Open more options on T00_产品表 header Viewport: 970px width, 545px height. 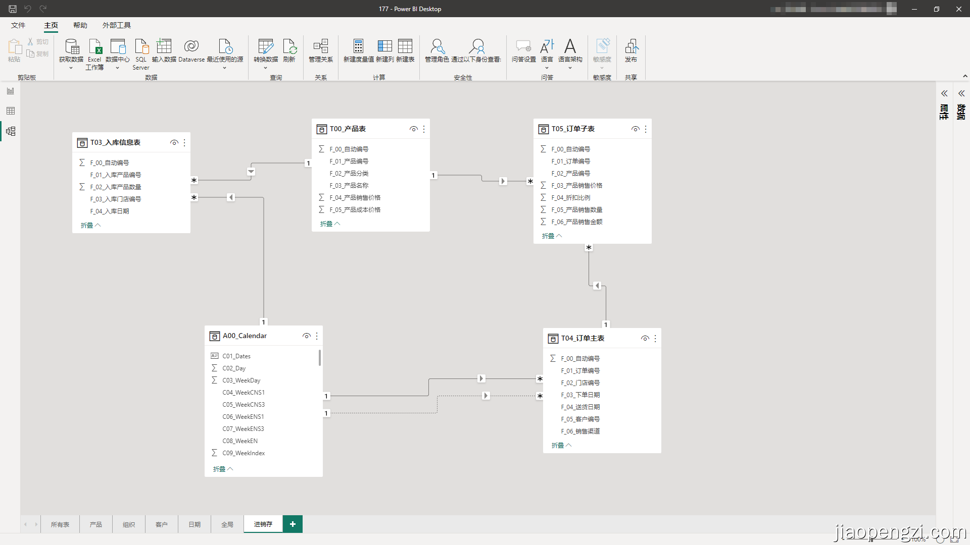tap(424, 129)
